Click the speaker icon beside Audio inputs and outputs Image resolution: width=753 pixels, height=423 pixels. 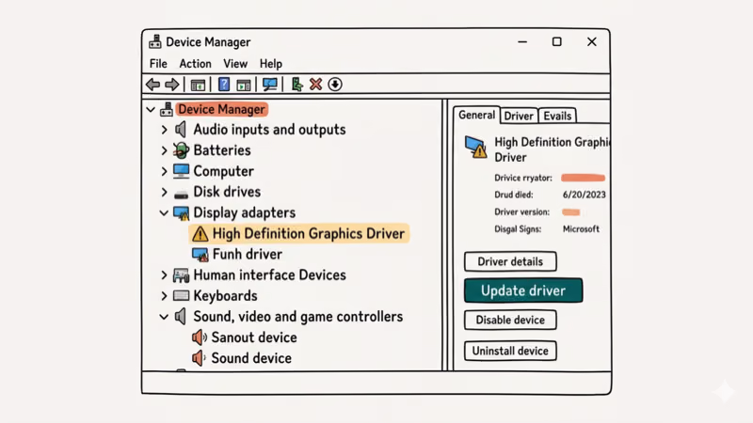click(x=181, y=129)
